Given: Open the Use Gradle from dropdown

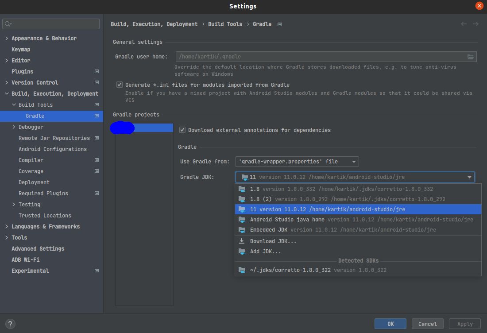Looking at the screenshot, I should point(297,162).
